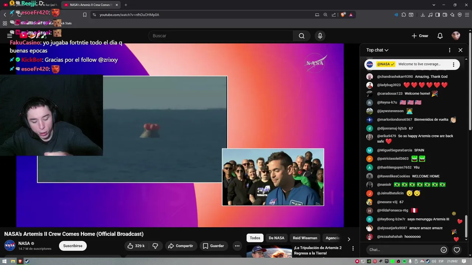Image resolution: width=472 pixels, height=265 pixels.
Task: Open the browser extensions puzzle icon
Action: (404, 15)
